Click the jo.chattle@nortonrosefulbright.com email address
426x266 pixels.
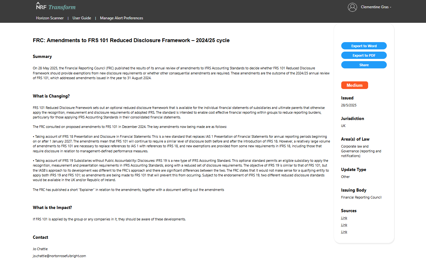[x=59, y=256]
